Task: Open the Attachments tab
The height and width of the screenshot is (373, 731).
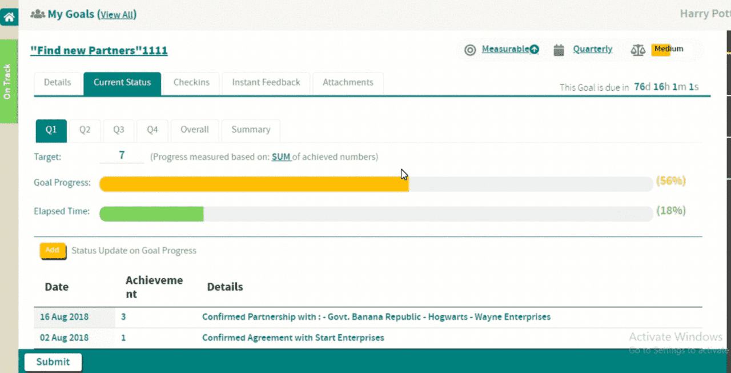Action: (x=348, y=83)
